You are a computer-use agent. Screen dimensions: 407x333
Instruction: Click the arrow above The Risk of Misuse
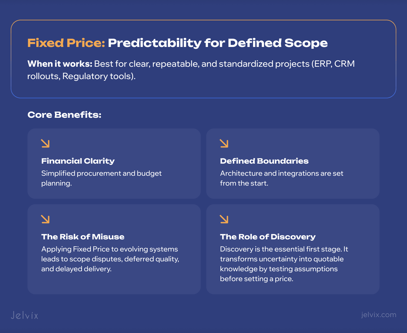[45, 219]
